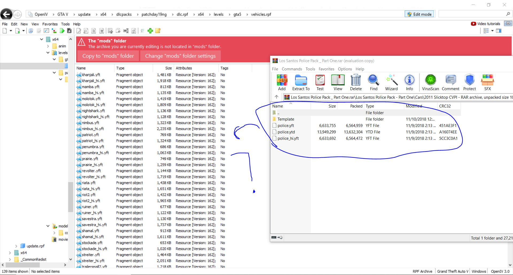Viewport: 513px width, 275px height.
Task: Expand the _CommonRedist folder node
Action: click(x=10, y=259)
